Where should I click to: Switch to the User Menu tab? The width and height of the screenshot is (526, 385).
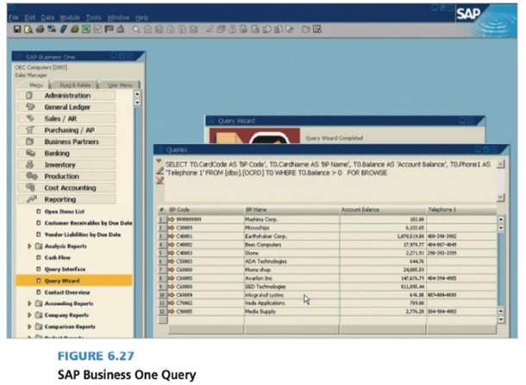[119, 85]
